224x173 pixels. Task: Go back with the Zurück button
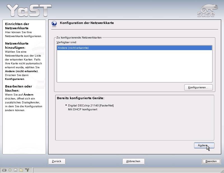point(57,161)
